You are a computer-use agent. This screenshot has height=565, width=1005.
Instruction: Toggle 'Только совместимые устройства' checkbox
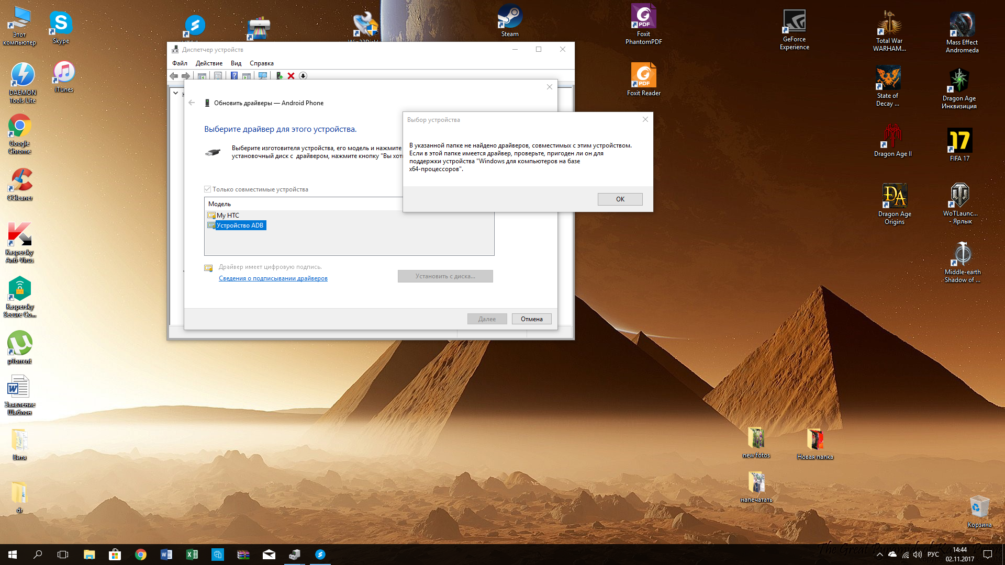tap(208, 189)
